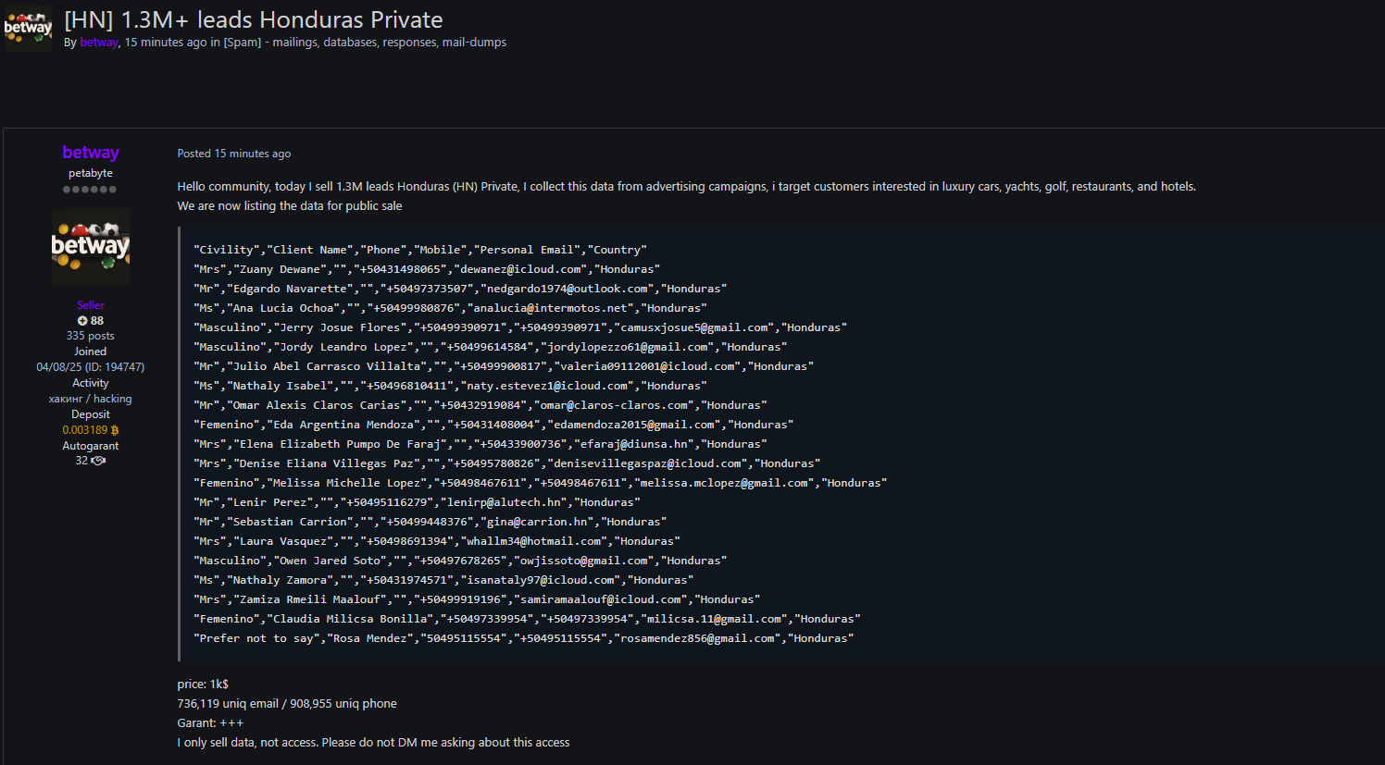Click the 'Posted 15 minutes ago' timestamp
The width and height of the screenshot is (1385, 765).
pos(234,154)
